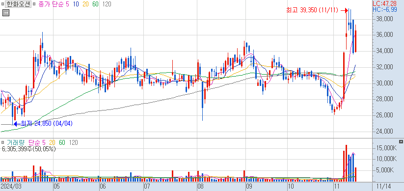Click the 6,305,399주(50,05%) volume readout
Screen dimensions: 404x191
pos(28,149)
